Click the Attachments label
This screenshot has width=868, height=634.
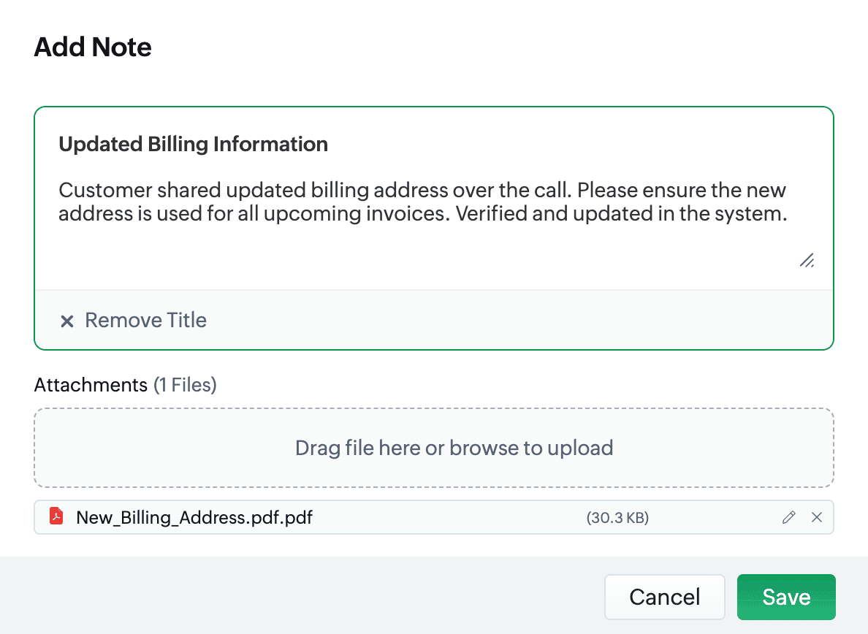coord(91,385)
